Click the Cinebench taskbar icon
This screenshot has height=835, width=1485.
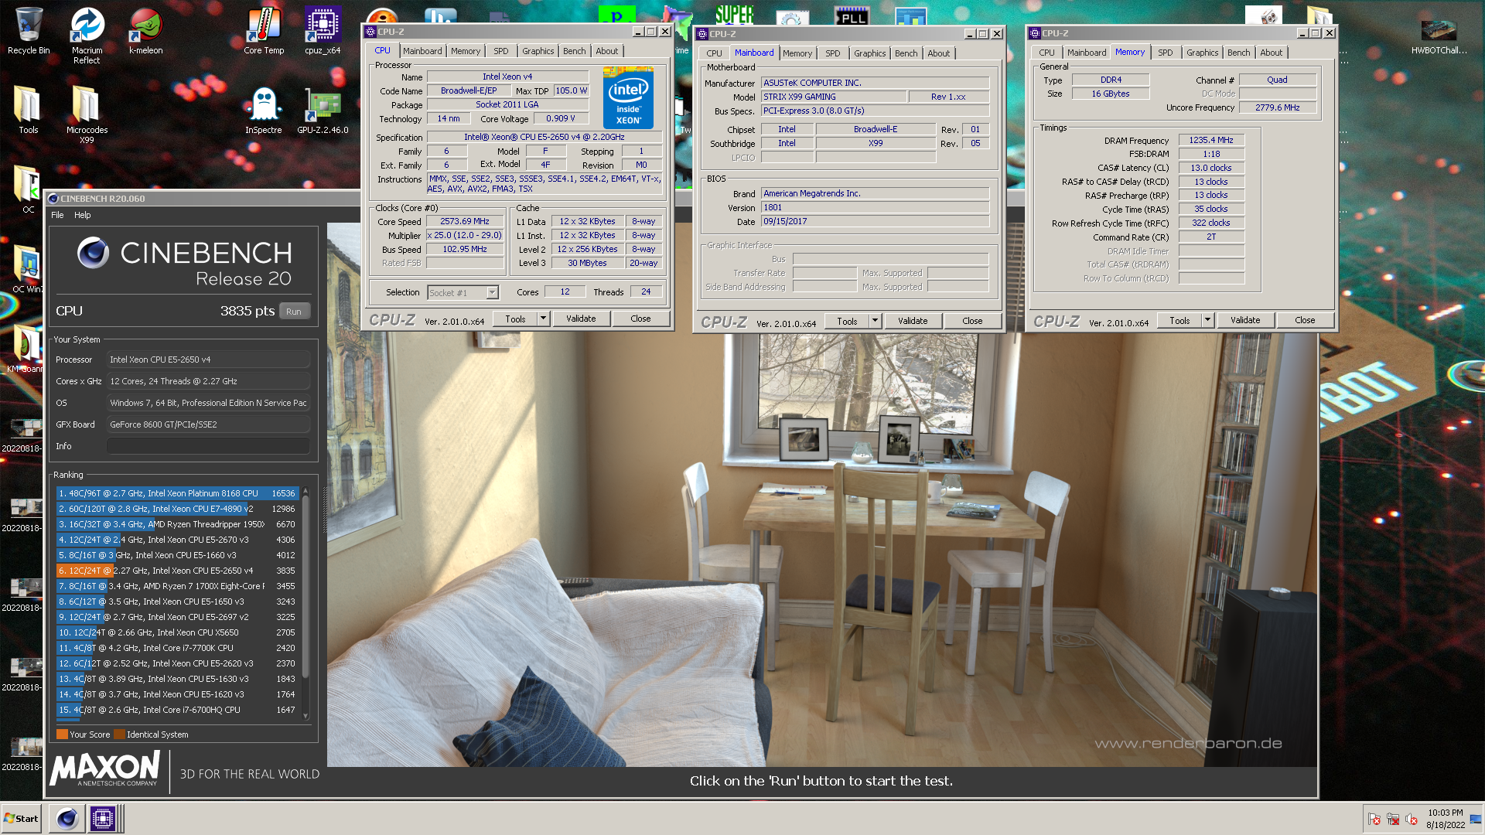coord(67,818)
